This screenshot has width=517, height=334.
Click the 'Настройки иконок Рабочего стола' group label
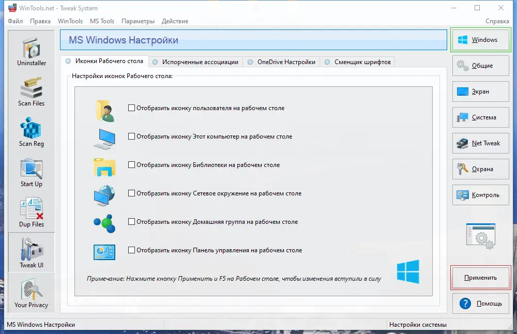pyautogui.click(x=122, y=76)
